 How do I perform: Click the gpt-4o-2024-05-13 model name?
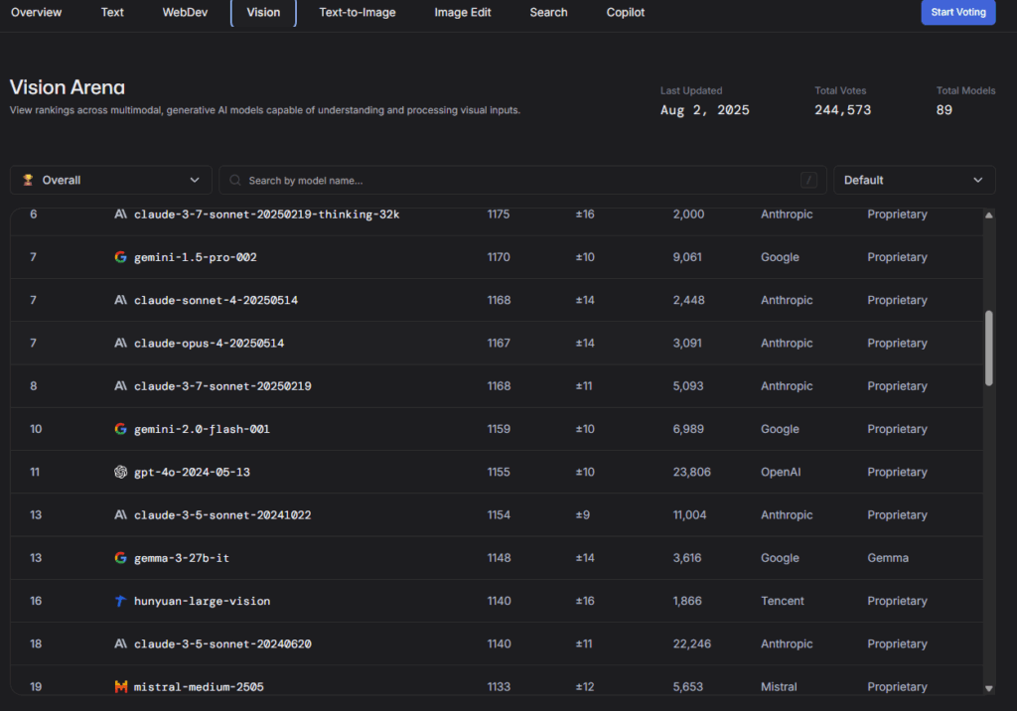[192, 472]
